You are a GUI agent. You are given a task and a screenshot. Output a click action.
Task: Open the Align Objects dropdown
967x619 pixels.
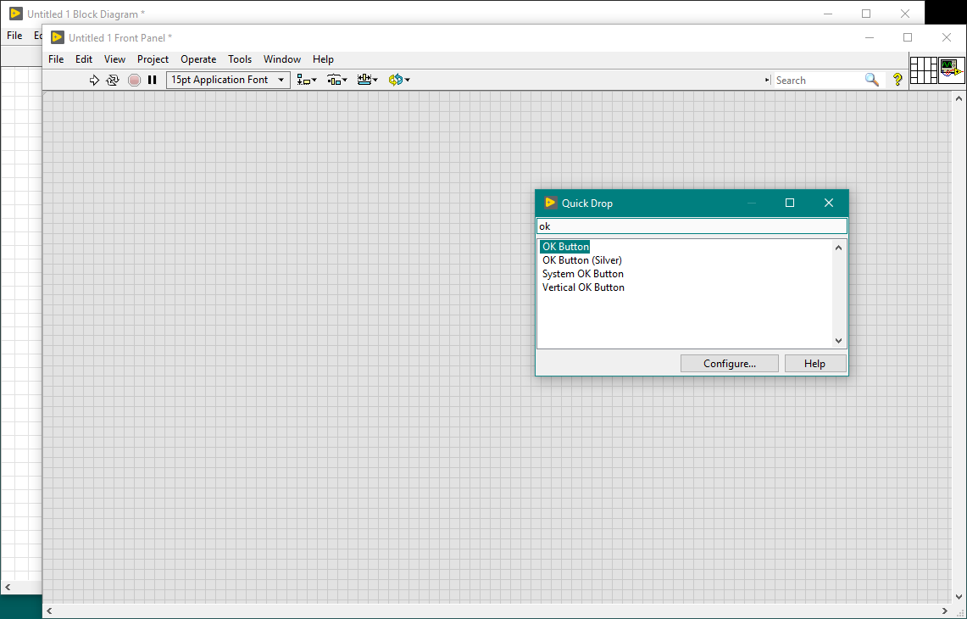pos(307,80)
